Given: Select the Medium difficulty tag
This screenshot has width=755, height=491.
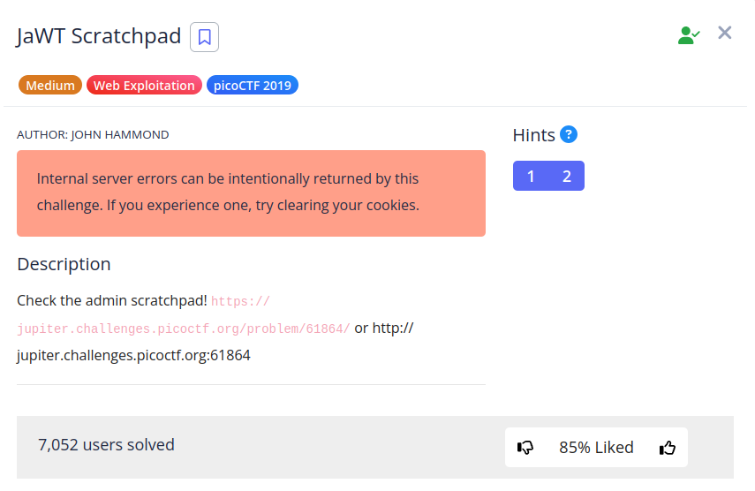Looking at the screenshot, I should point(50,86).
